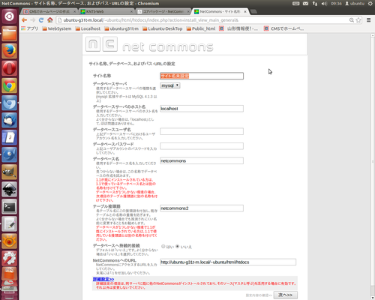
Task: Go to the browser home page
Action: coord(50,20)
